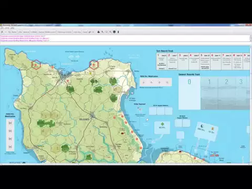Select first cross in 709th Div. Mobilization box

(144, 82)
